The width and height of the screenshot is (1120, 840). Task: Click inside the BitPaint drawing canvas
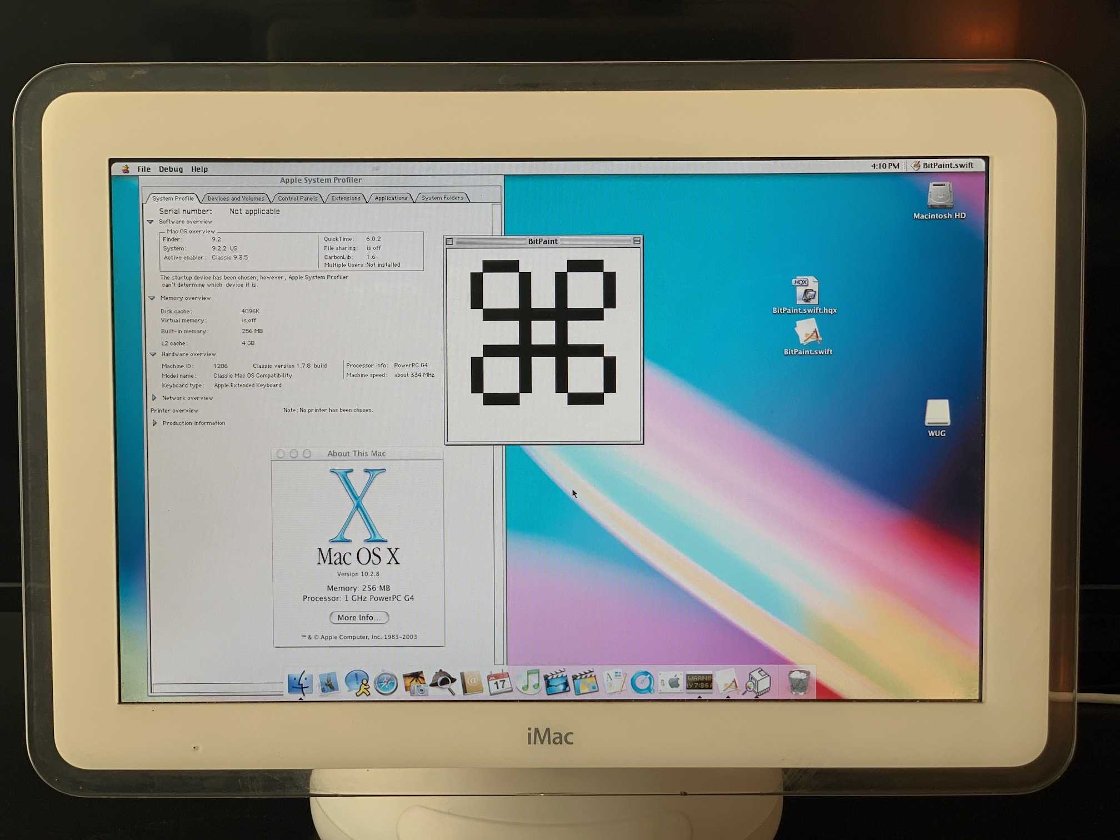point(544,344)
